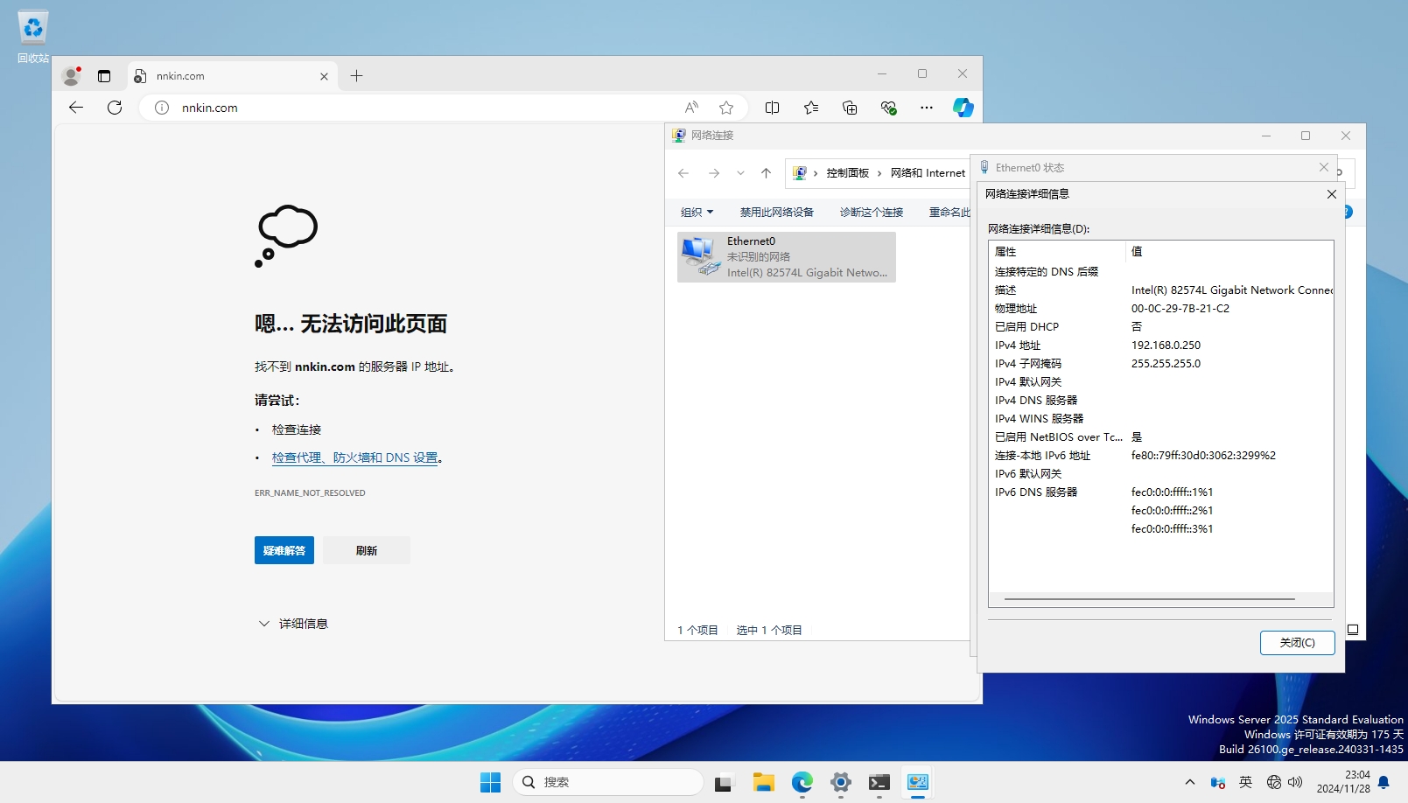The height and width of the screenshot is (803, 1408).
Task: Expand recent locations chevron in explorer
Action: (x=740, y=173)
